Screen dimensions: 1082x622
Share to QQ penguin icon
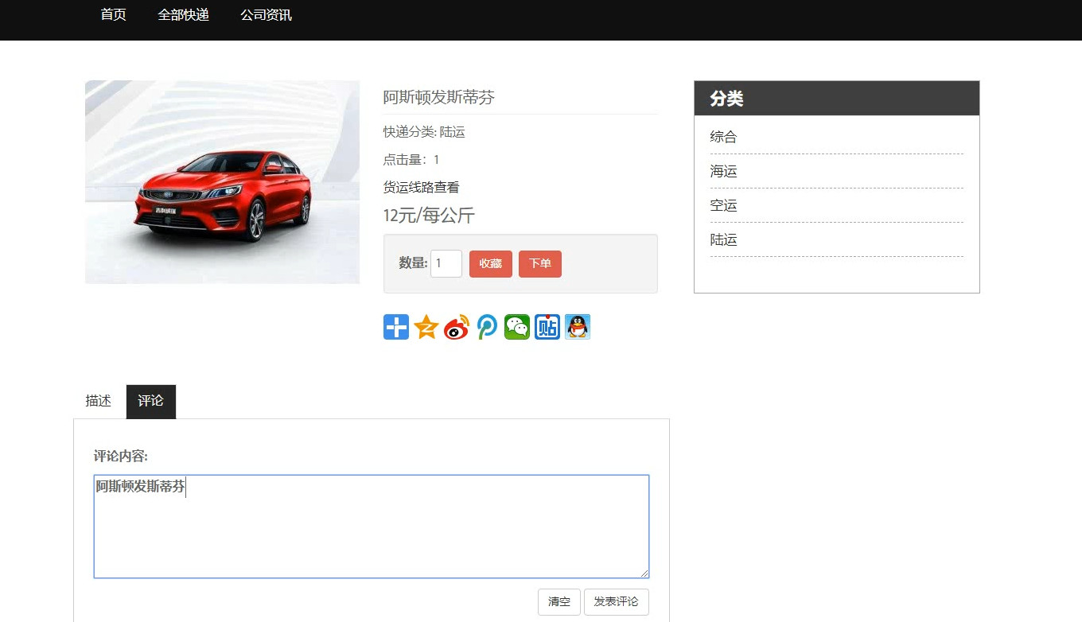tap(578, 327)
